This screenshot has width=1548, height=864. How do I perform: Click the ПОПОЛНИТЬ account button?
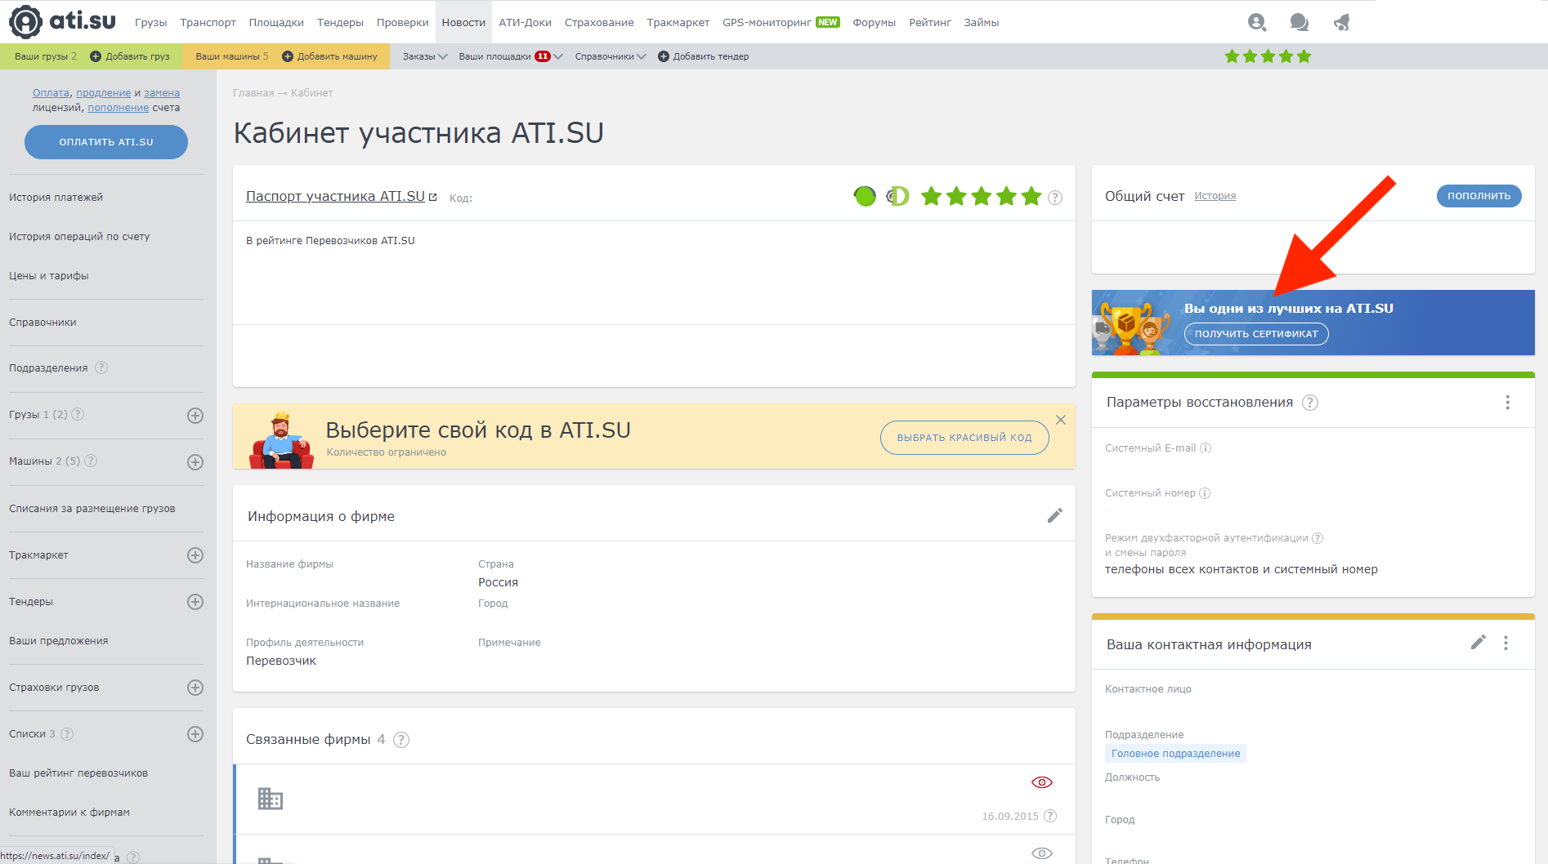(1479, 196)
